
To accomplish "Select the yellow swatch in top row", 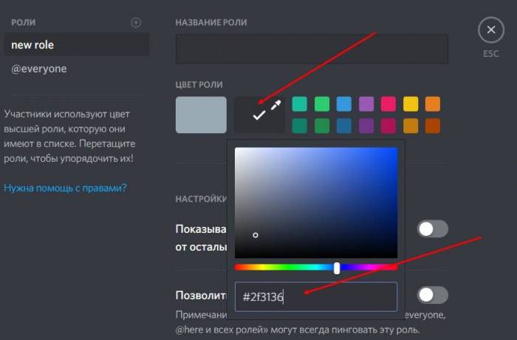I will [411, 104].
